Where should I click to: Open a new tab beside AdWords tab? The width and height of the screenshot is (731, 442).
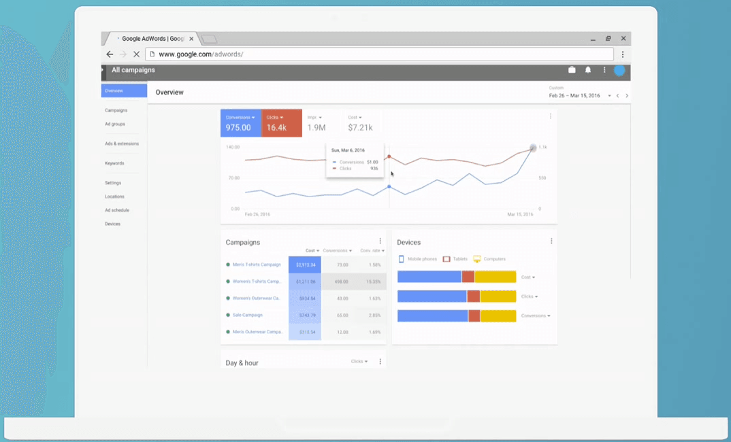(x=210, y=39)
